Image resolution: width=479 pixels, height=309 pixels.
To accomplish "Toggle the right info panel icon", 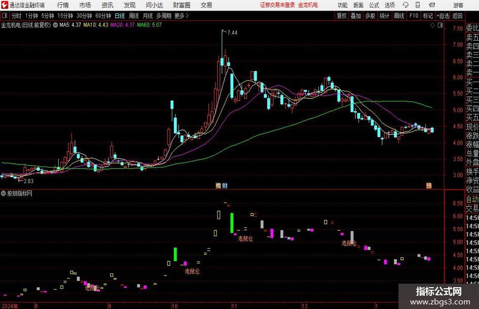I will tap(440, 25).
